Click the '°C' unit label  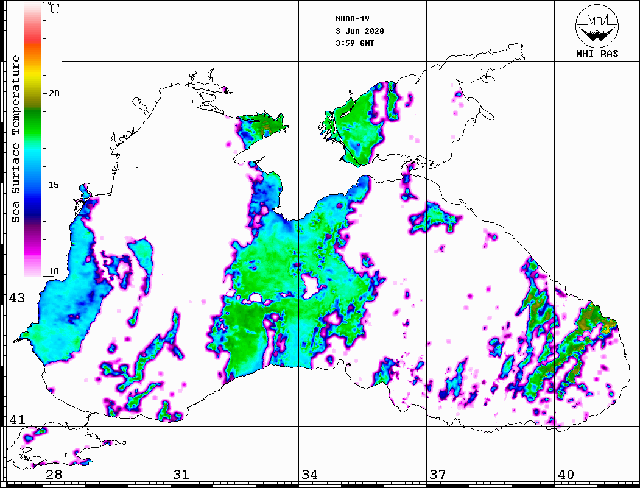54,8
